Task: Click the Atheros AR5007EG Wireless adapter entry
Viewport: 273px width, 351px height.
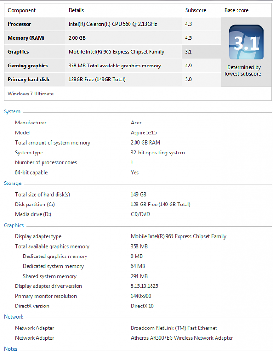Action: (182, 338)
